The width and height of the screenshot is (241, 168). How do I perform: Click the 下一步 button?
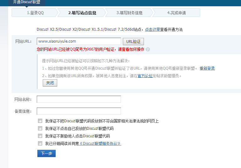[x=47, y=153]
